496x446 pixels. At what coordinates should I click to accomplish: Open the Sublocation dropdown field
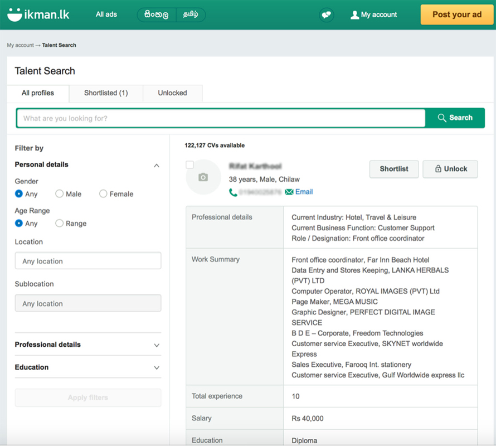tap(88, 303)
